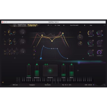Image resolution: width=107 pixels, height=107 pixels.
Task: Click the Placement XY pad center dot
Action: pyautogui.click(x=50, y=70)
